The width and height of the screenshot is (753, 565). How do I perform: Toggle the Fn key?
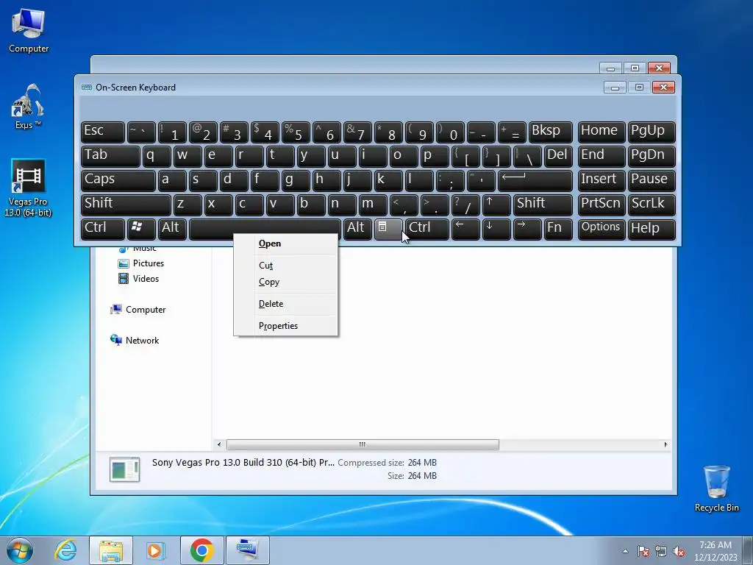click(558, 228)
